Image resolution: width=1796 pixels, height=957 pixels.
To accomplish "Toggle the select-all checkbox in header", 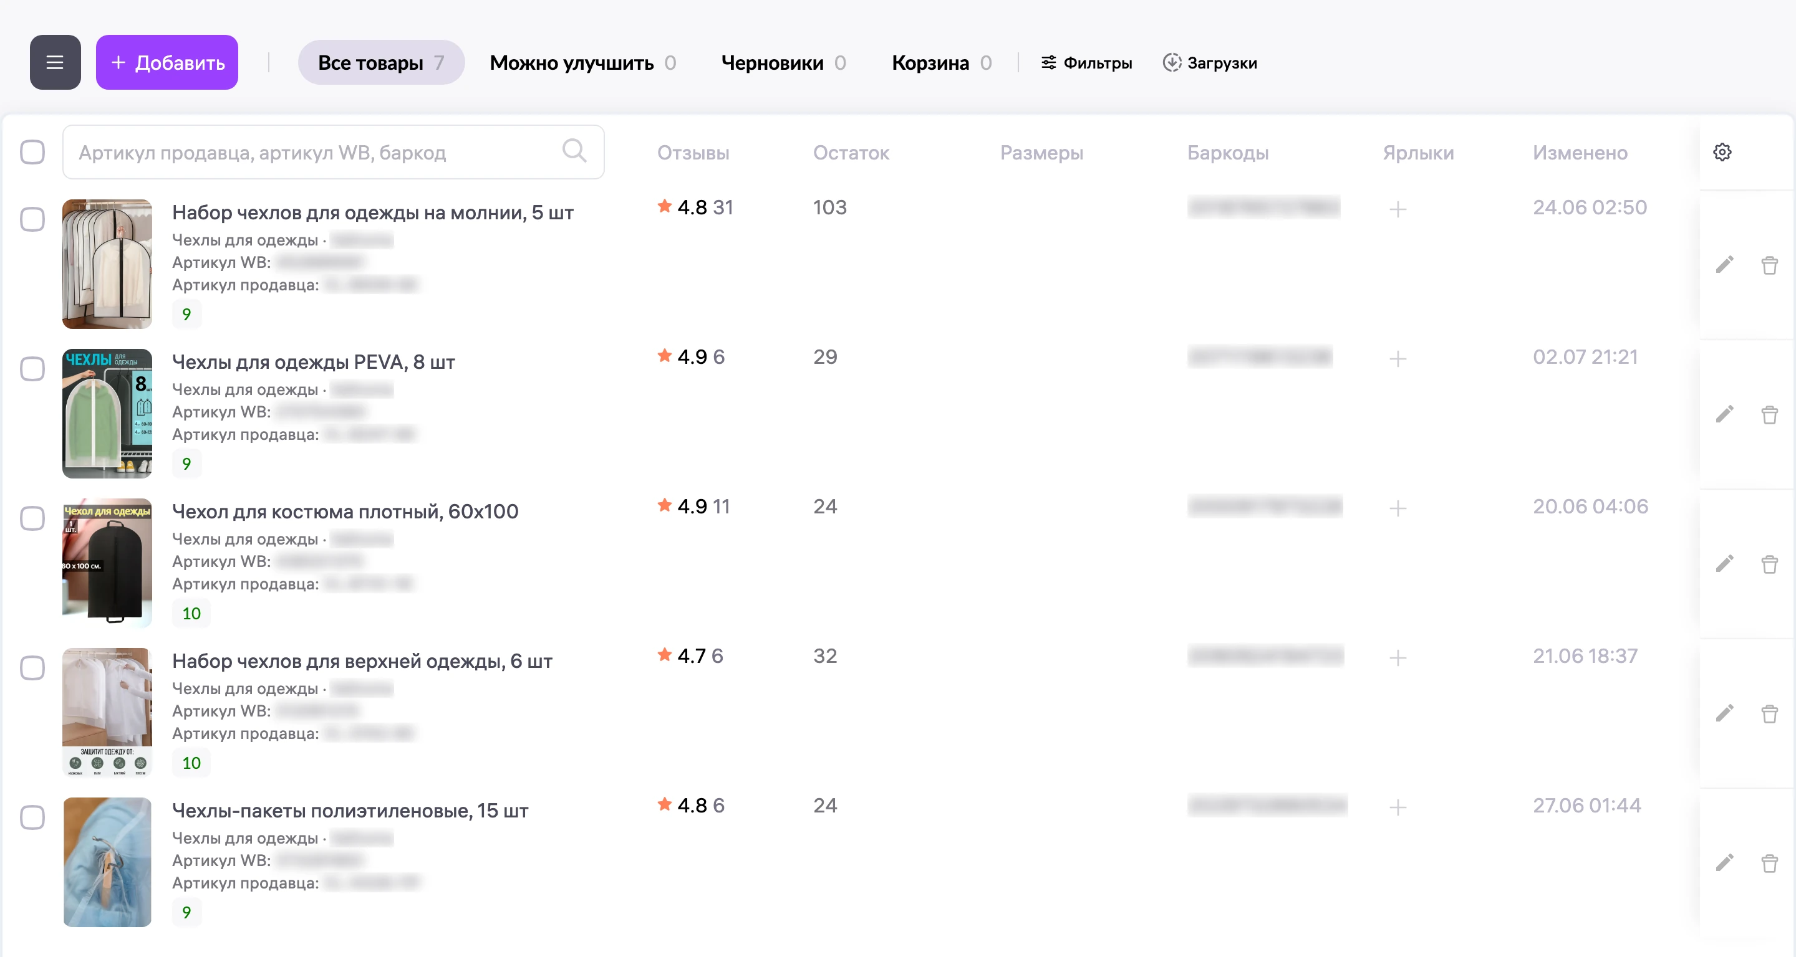I will coord(32,152).
